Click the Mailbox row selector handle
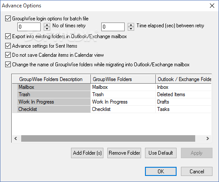 click(x=15, y=87)
